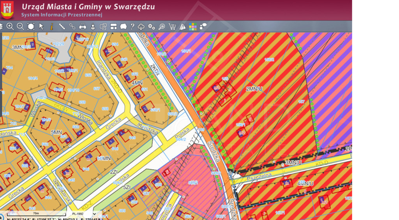Select the ruler measure distance tool
Image resolution: width=399 pixels, height=220 pixels.
[x=62, y=26]
